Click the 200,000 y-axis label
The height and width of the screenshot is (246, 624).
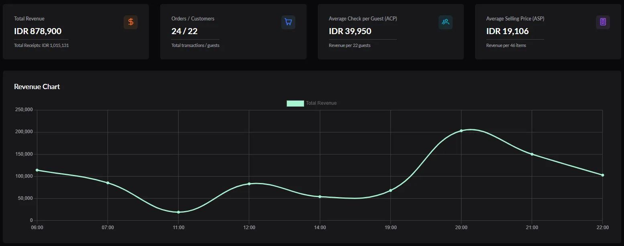pos(24,132)
